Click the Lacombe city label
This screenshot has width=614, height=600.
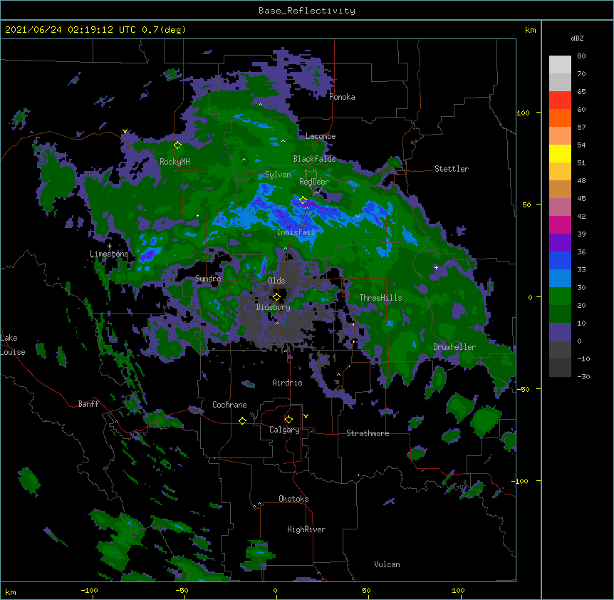321,136
